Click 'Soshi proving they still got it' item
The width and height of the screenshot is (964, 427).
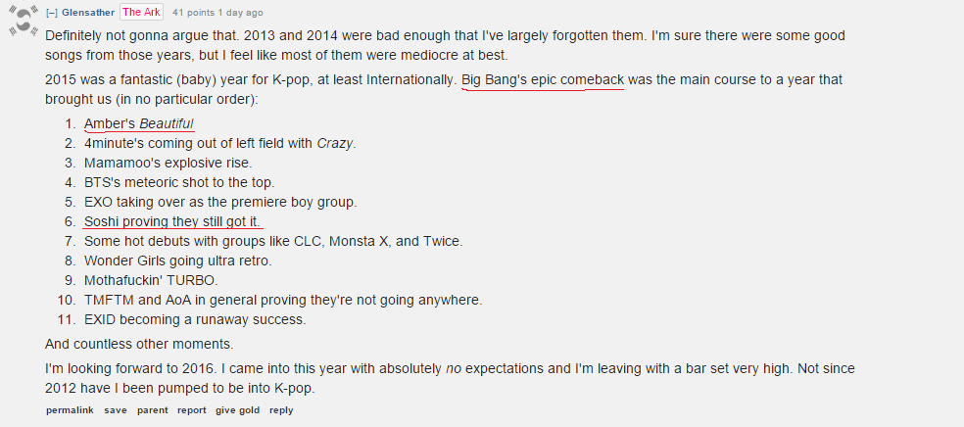[172, 221]
